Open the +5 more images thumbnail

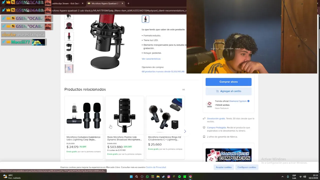point(69,68)
